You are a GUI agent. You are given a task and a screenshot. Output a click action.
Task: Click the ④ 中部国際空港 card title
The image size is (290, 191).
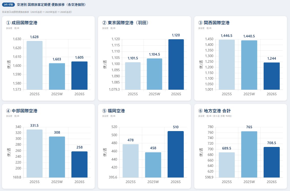pos(22,111)
